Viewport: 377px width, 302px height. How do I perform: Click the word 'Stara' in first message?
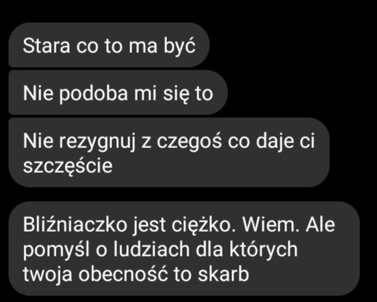tap(46, 46)
